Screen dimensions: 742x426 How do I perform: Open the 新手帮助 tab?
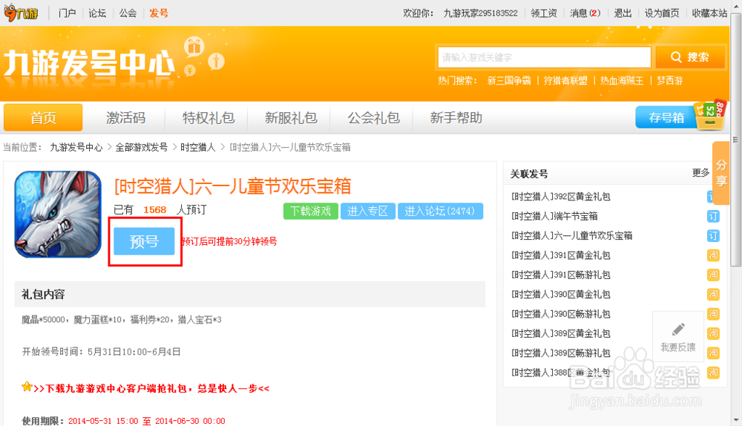point(456,117)
